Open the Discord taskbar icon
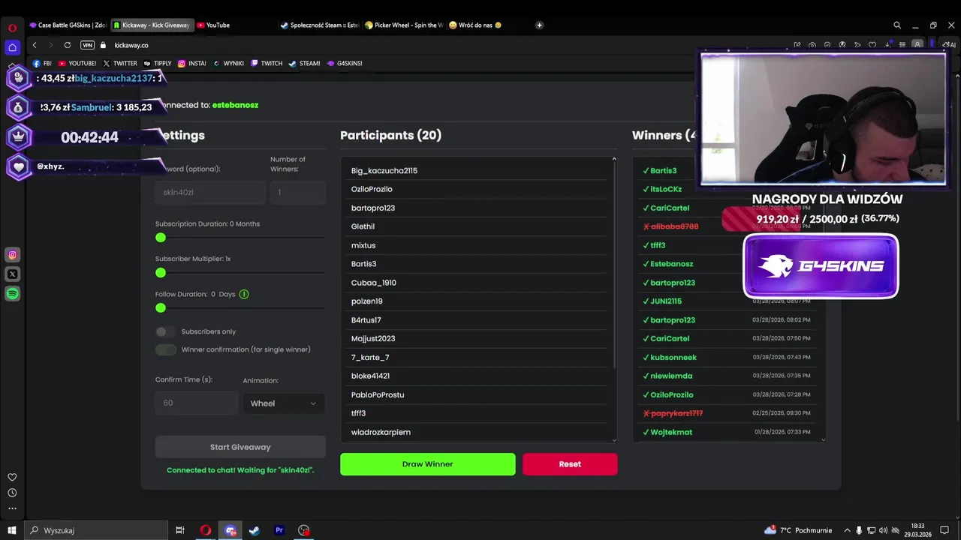Screen dimensions: 961x540 [230, 530]
